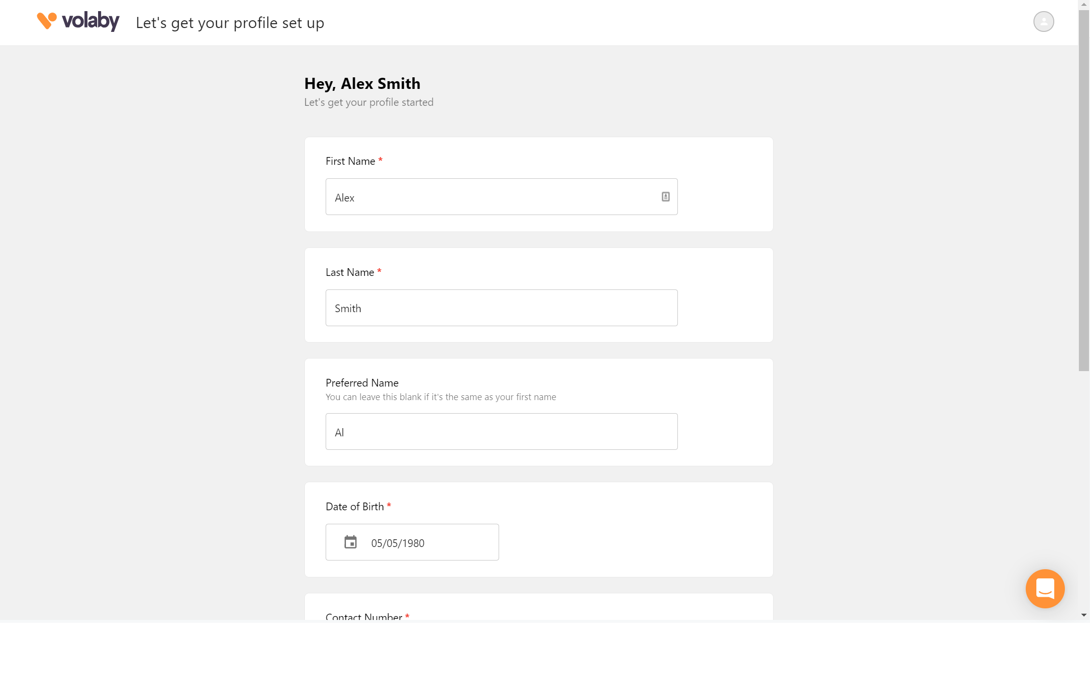The height and width of the screenshot is (676, 1090).
Task: Click the Let's get your profile set up title
Action: pyautogui.click(x=230, y=22)
